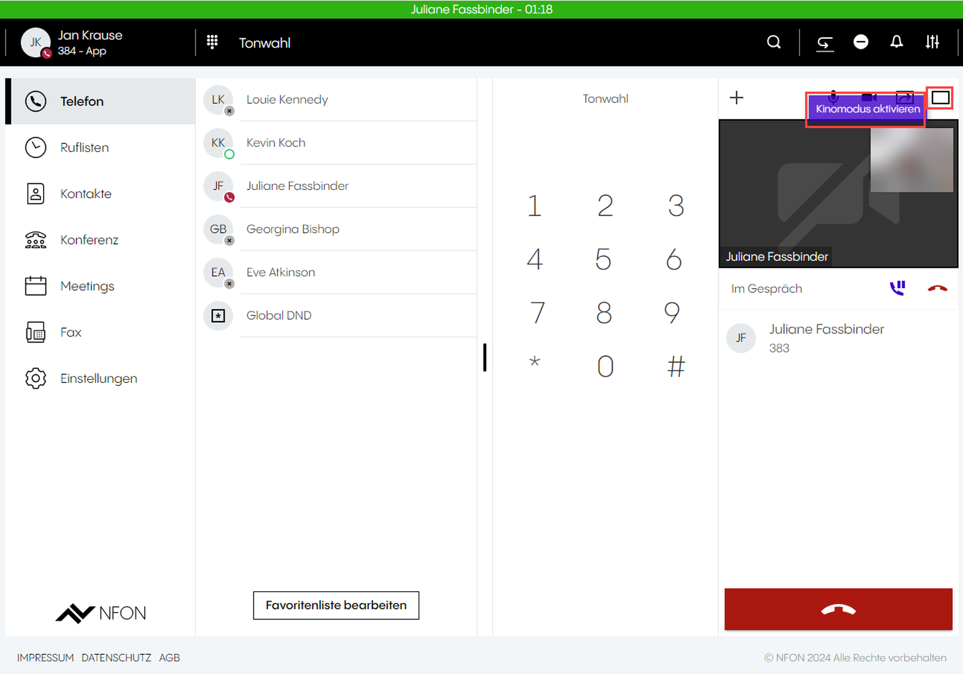Open notifications bell icon
963x674 pixels.
(x=896, y=42)
